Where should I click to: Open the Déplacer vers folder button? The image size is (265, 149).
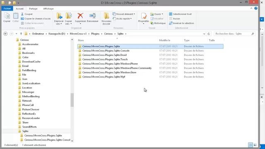[59, 19]
